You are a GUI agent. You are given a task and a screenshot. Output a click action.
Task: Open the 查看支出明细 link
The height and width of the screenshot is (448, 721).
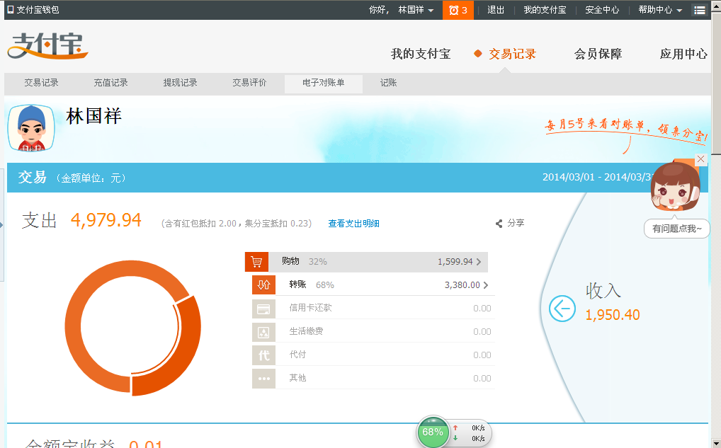[x=353, y=224]
